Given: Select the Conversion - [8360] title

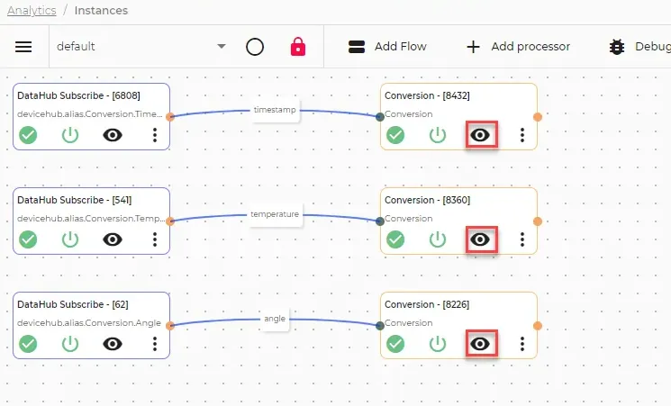Looking at the screenshot, I should (427, 200).
